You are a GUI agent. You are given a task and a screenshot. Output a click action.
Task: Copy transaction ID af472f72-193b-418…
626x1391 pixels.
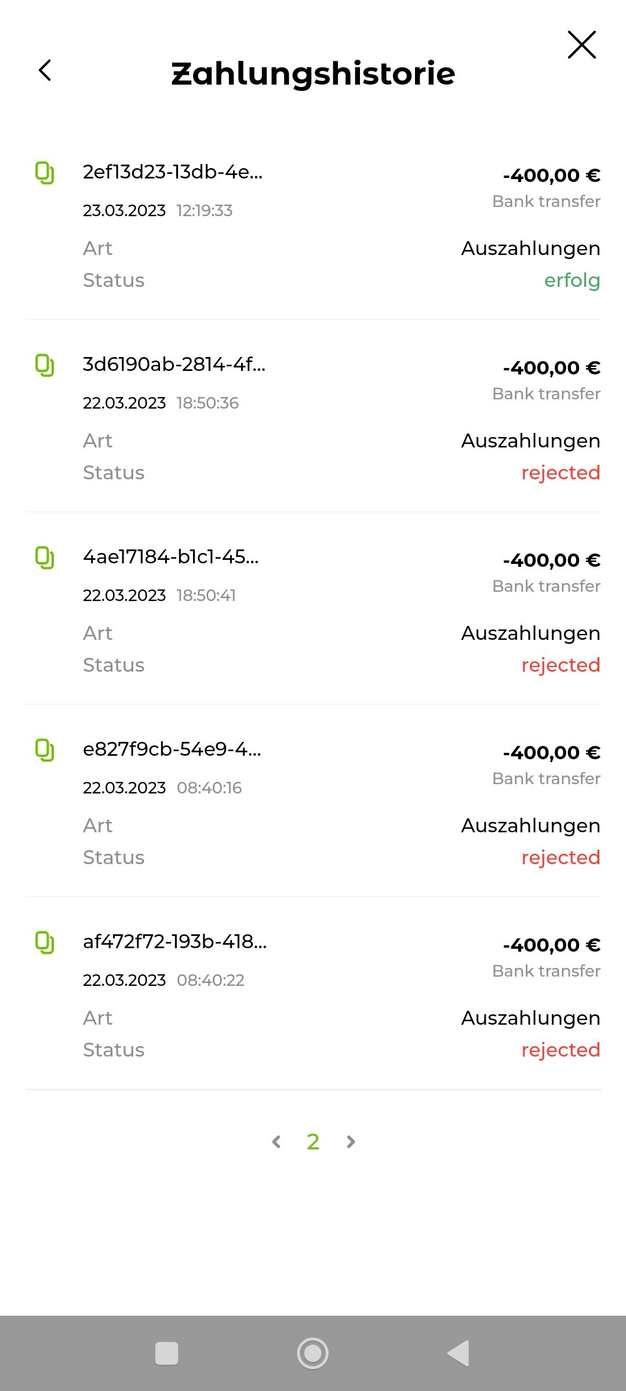point(45,942)
